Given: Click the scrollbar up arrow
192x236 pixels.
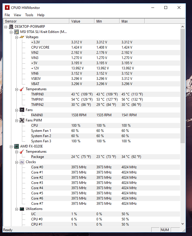Looking at the screenshot, I should [x=182, y=27].
